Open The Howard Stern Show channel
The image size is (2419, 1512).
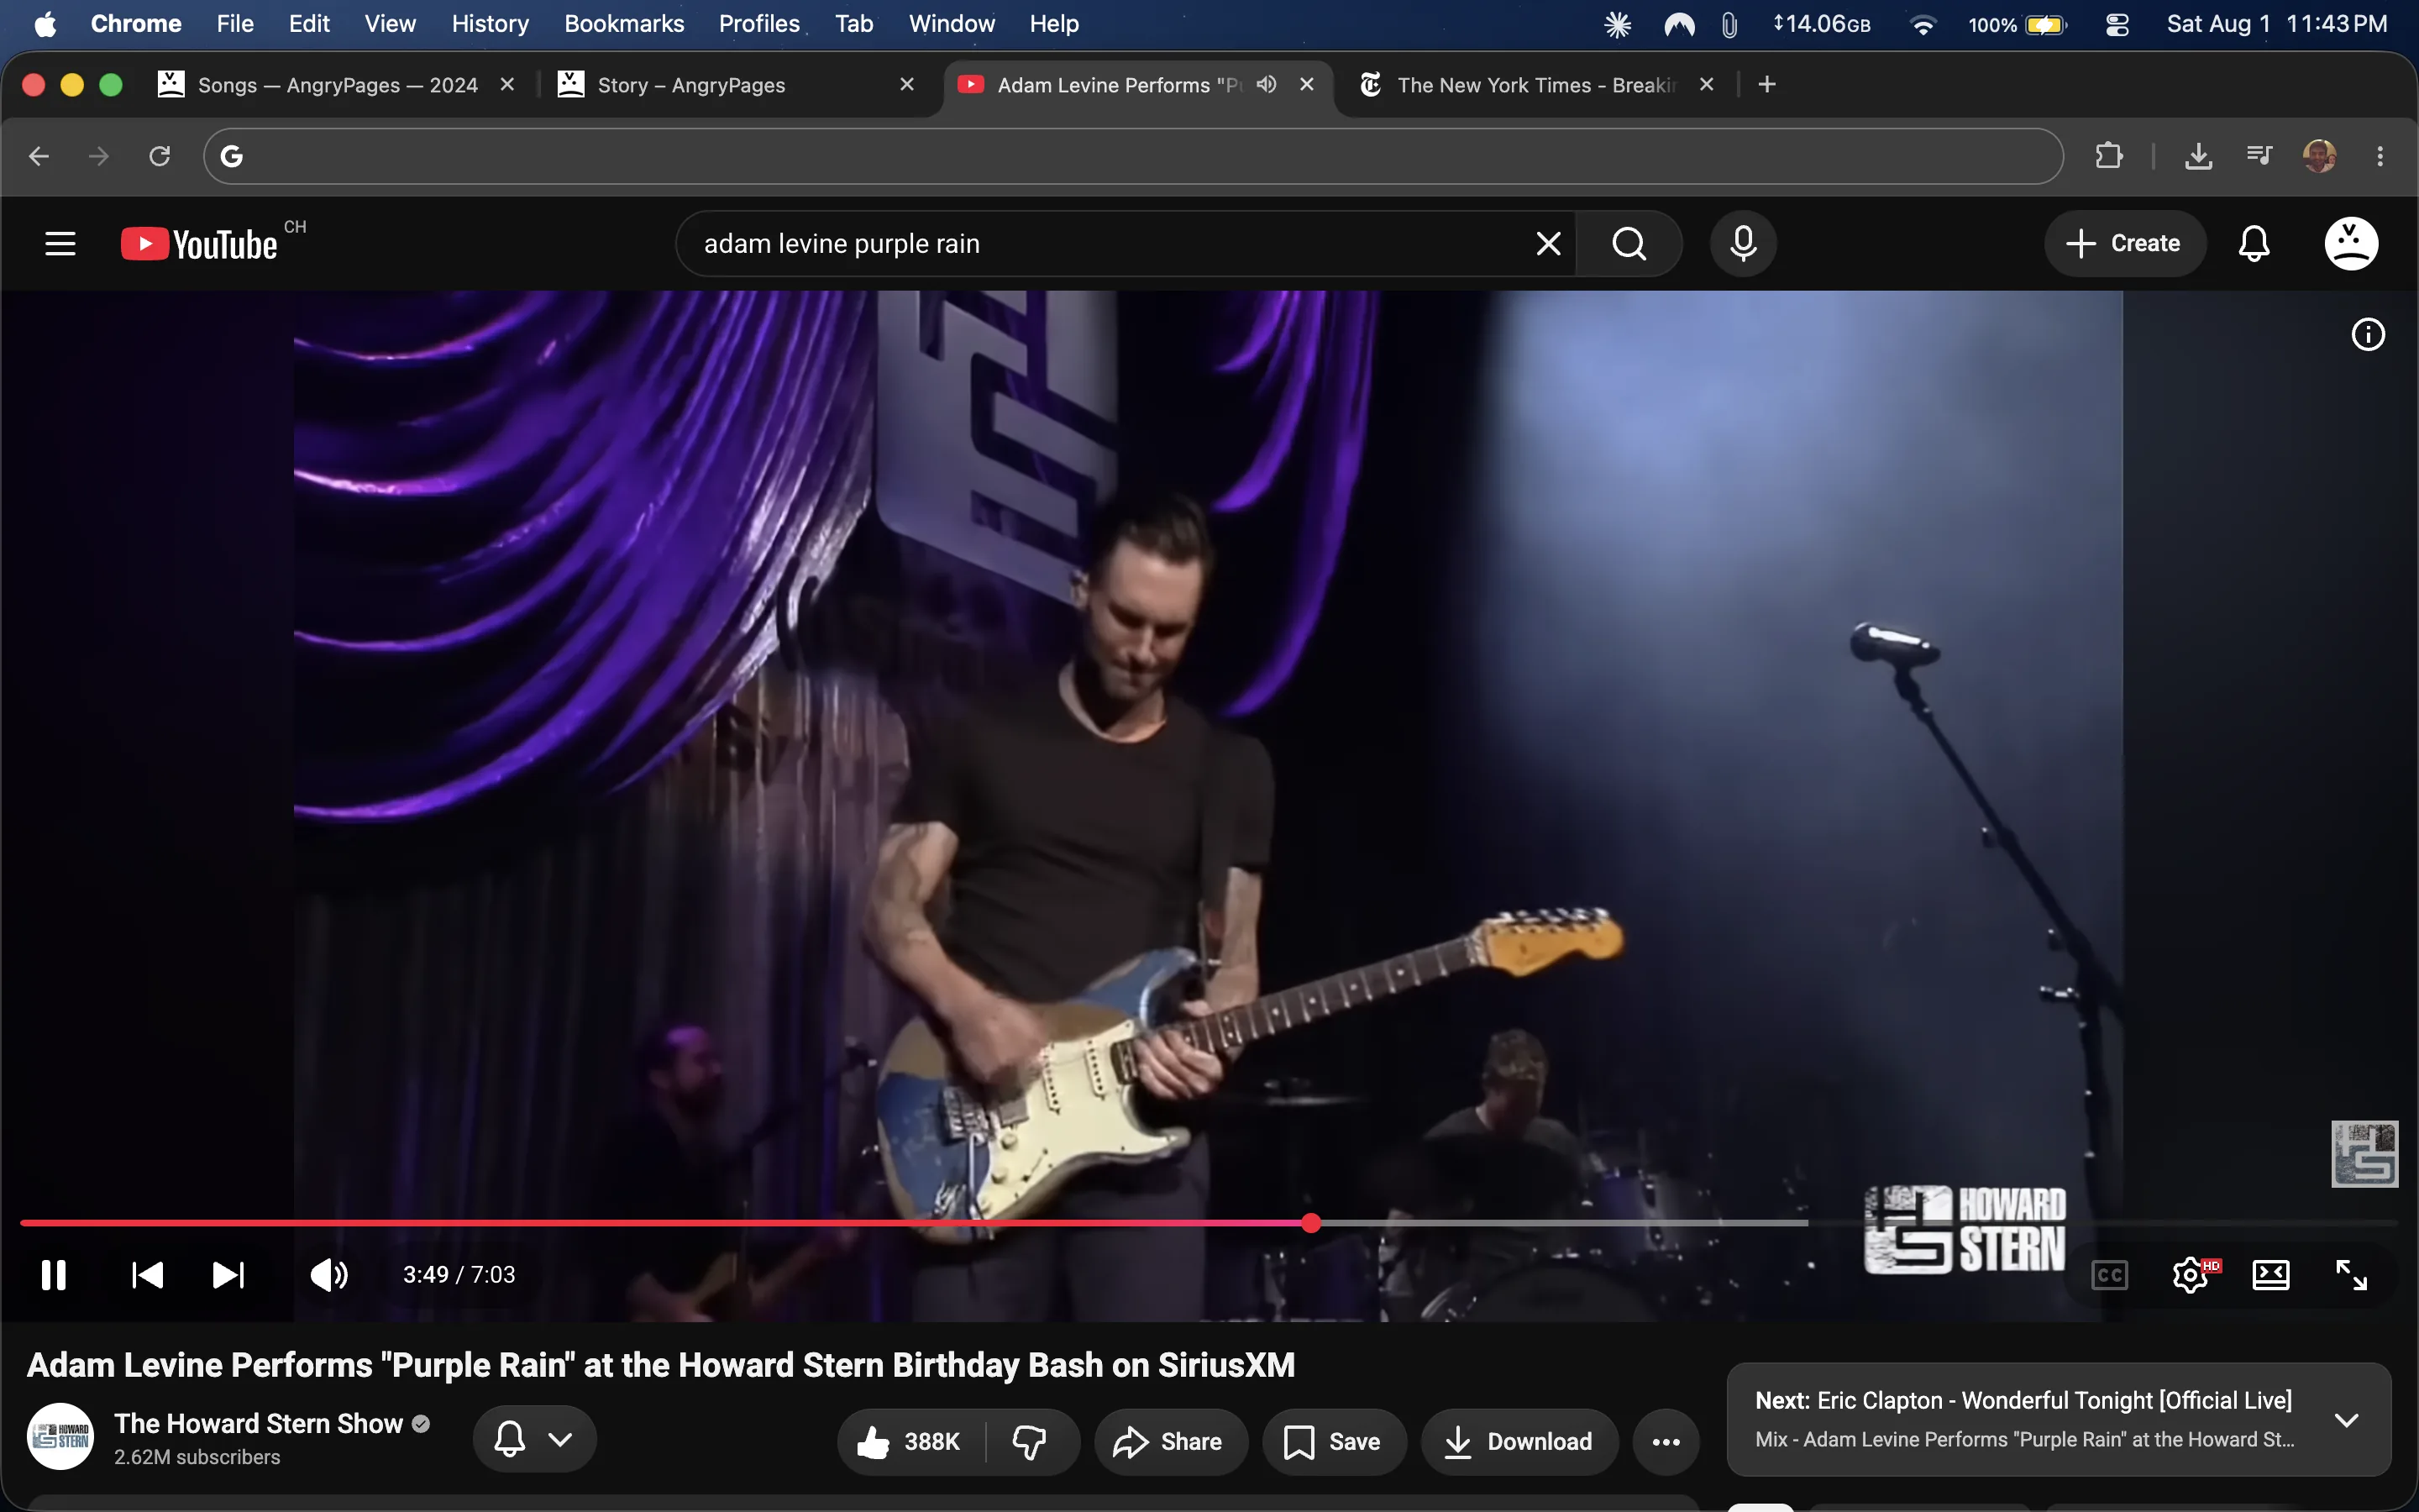coord(259,1423)
